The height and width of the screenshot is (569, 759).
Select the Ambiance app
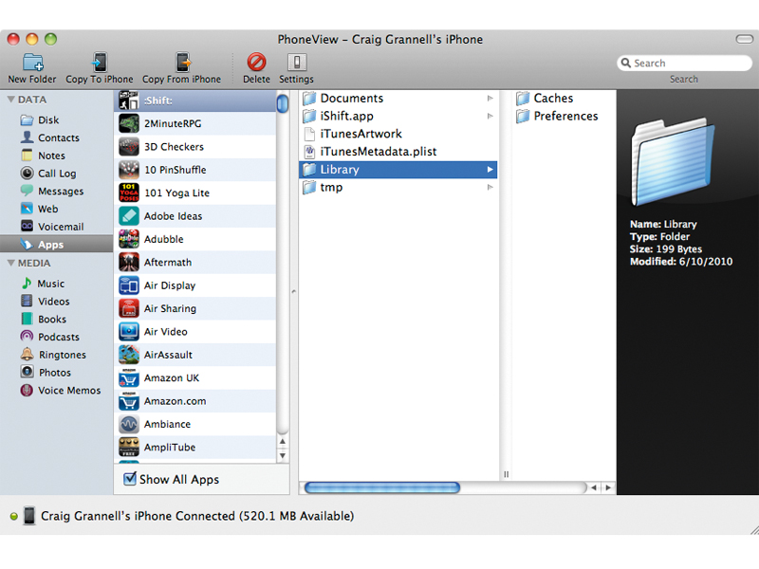coord(195,424)
